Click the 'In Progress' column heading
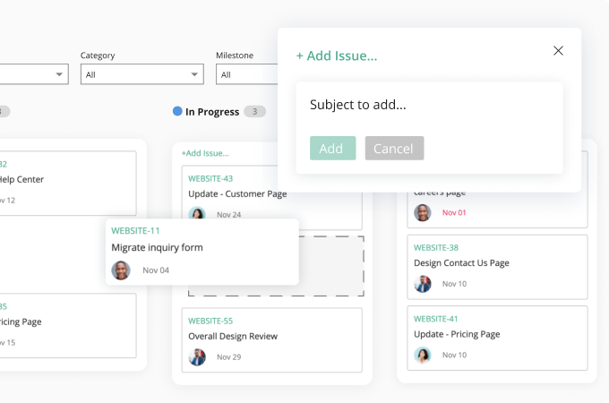 tap(212, 112)
